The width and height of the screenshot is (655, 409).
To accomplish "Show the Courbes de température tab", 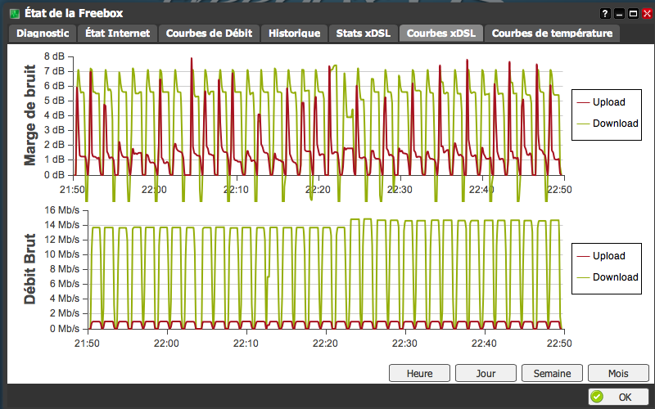I will tap(552, 34).
